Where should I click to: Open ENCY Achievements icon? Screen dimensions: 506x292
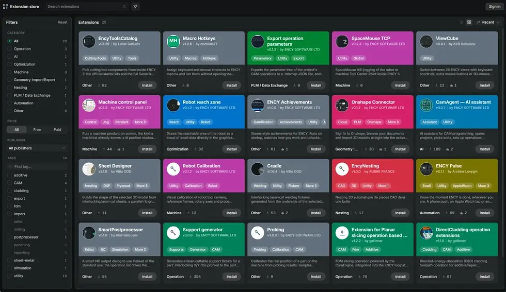point(258,105)
